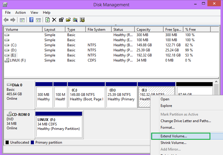The width and height of the screenshot is (223, 155).
Task: Select Format... in the context menu
Action: pyautogui.click(x=187, y=128)
